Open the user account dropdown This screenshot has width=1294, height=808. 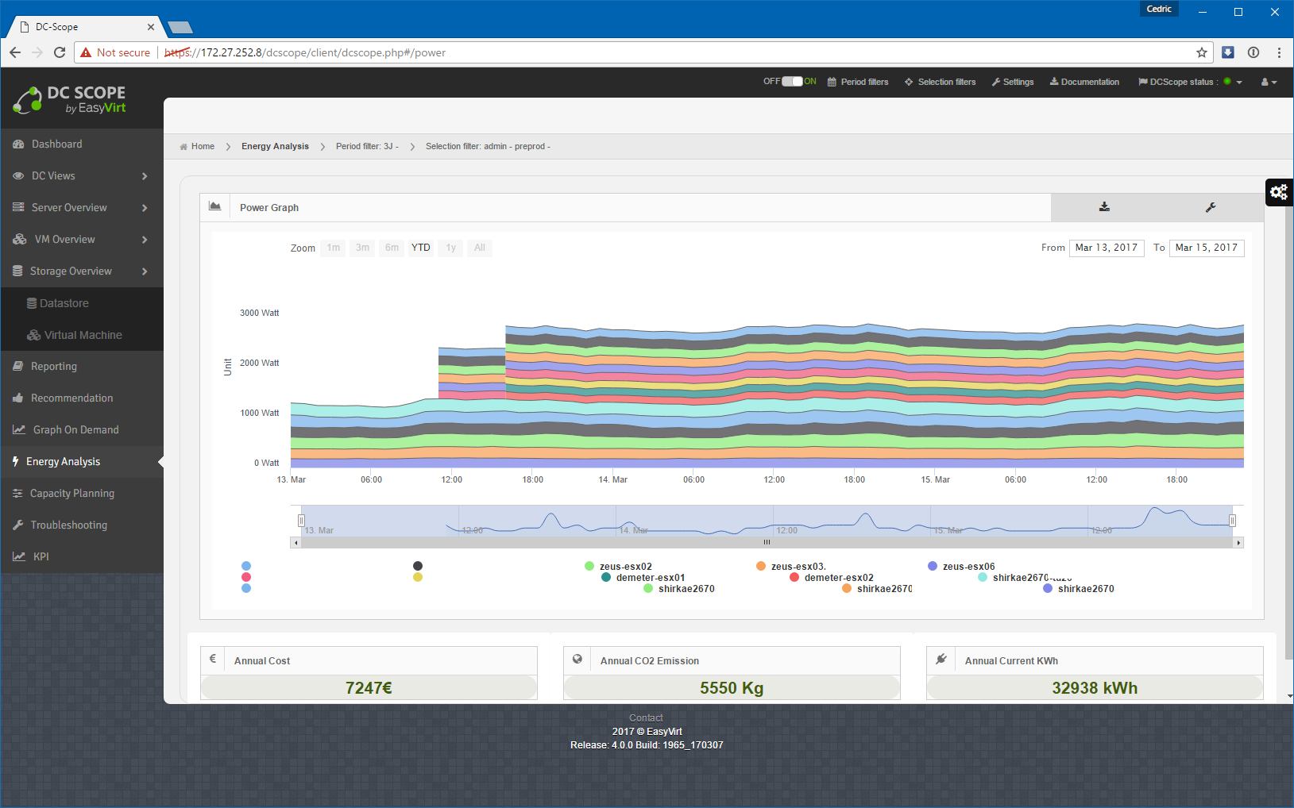(x=1269, y=82)
